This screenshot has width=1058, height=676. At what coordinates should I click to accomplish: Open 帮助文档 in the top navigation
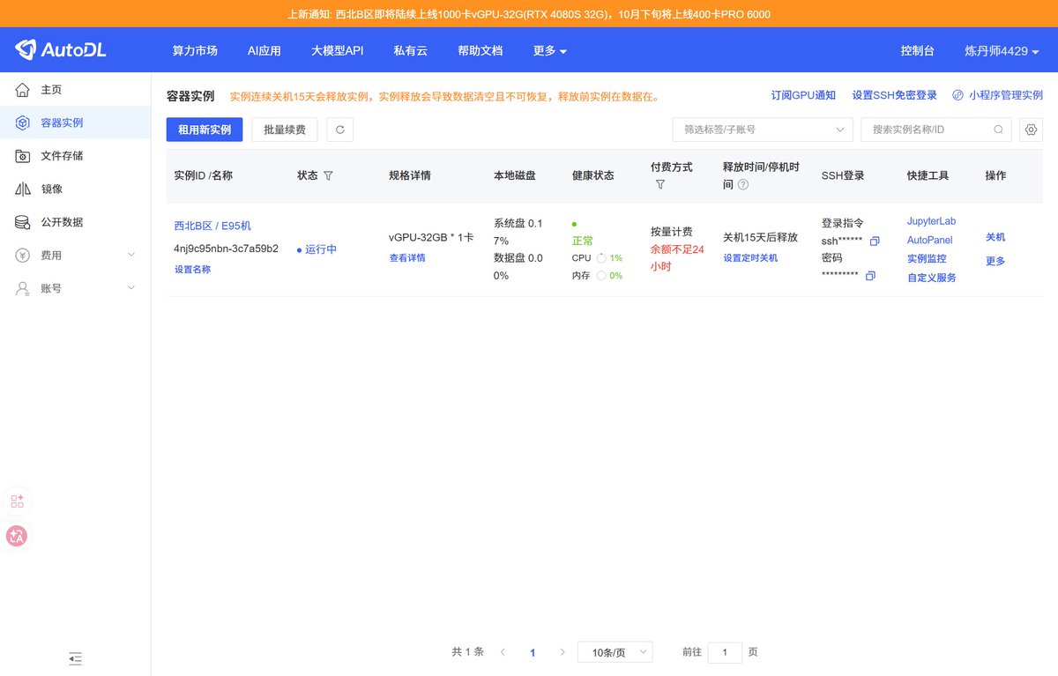point(481,51)
